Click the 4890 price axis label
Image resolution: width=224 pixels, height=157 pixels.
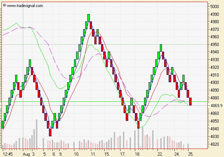tap(214, 90)
